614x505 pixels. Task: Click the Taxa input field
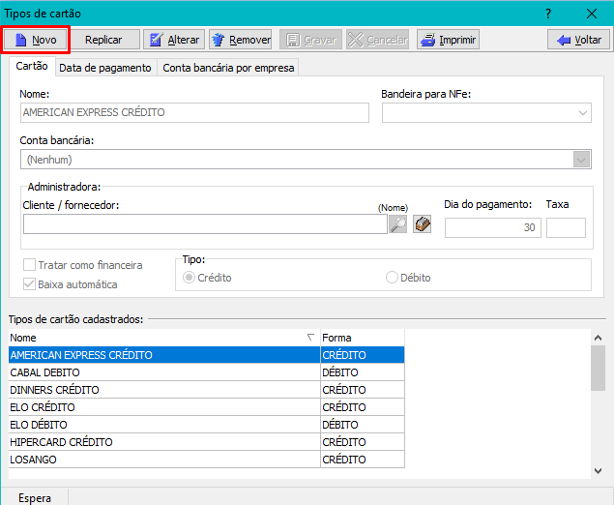pyautogui.click(x=566, y=227)
